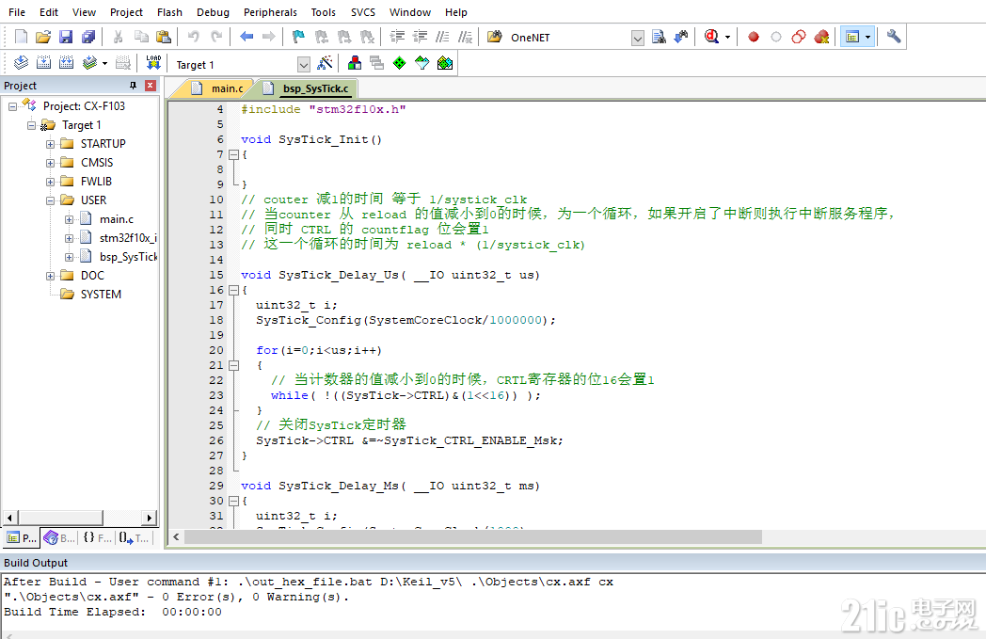Navigate backwards with blue left arrow
The height and width of the screenshot is (639, 986).
tap(246, 37)
